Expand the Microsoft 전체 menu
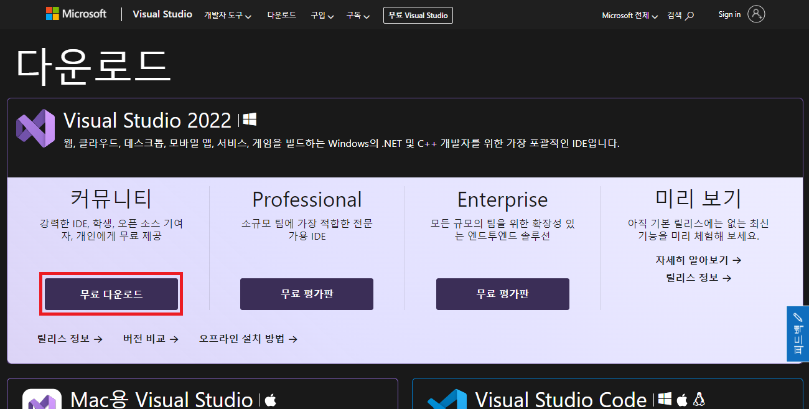The width and height of the screenshot is (809, 409). (x=630, y=15)
